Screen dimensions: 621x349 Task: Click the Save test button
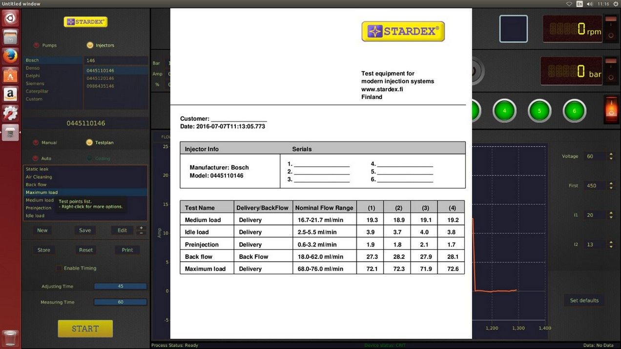pos(85,231)
